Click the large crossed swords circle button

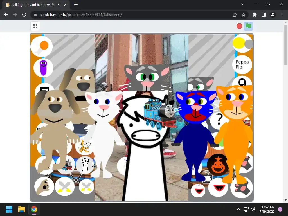(65, 186)
